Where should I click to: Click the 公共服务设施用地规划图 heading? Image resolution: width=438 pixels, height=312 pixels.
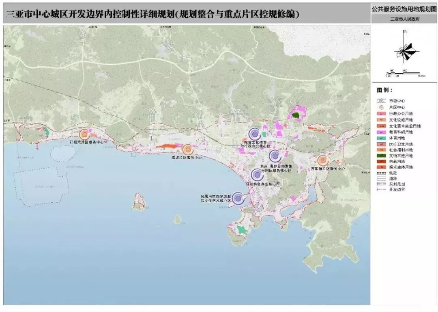pos(404,9)
